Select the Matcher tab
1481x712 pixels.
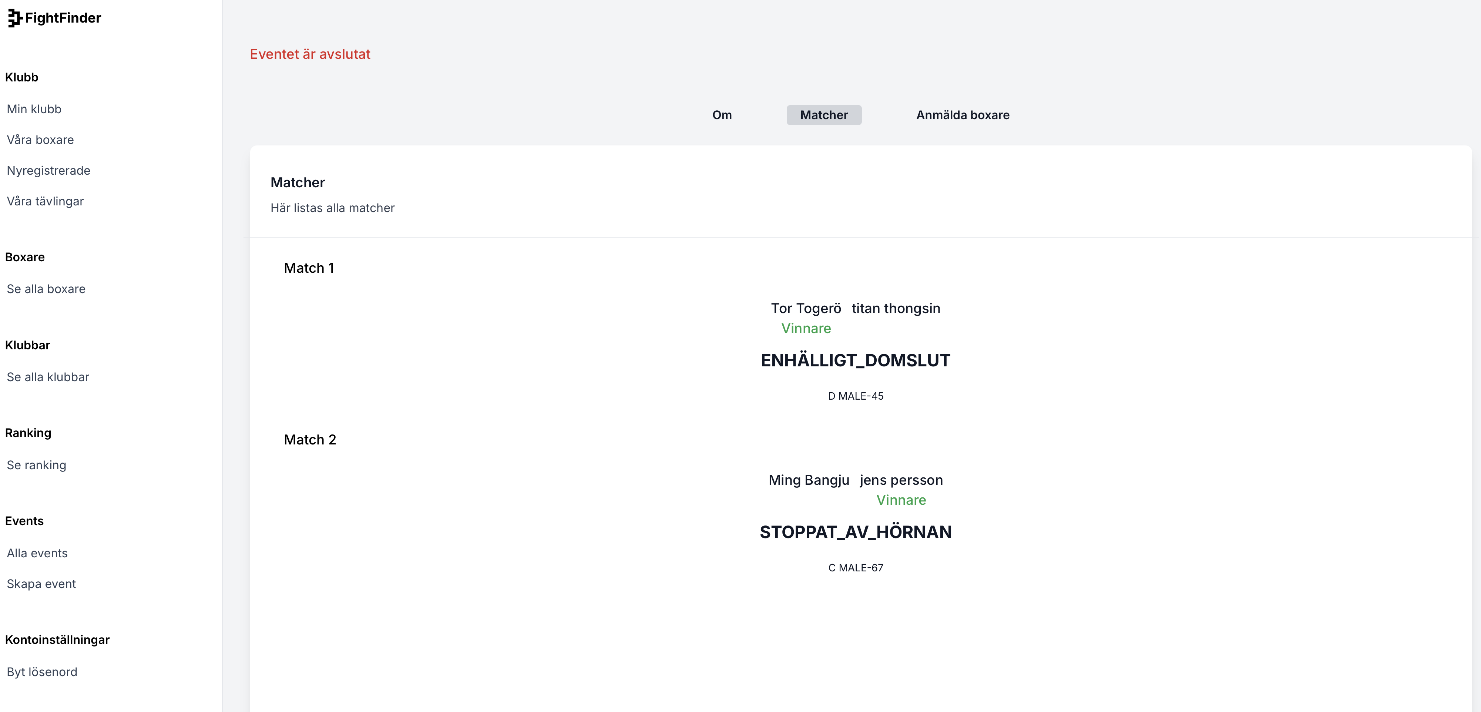[824, 115]
